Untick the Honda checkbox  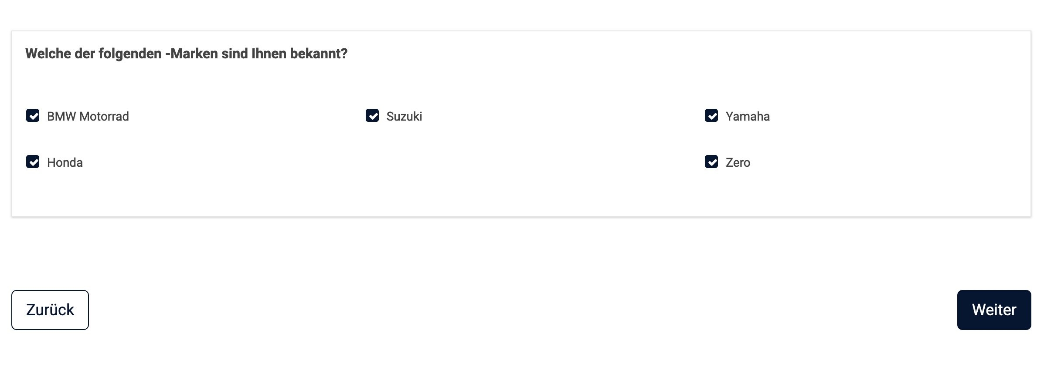coord(33,162)
